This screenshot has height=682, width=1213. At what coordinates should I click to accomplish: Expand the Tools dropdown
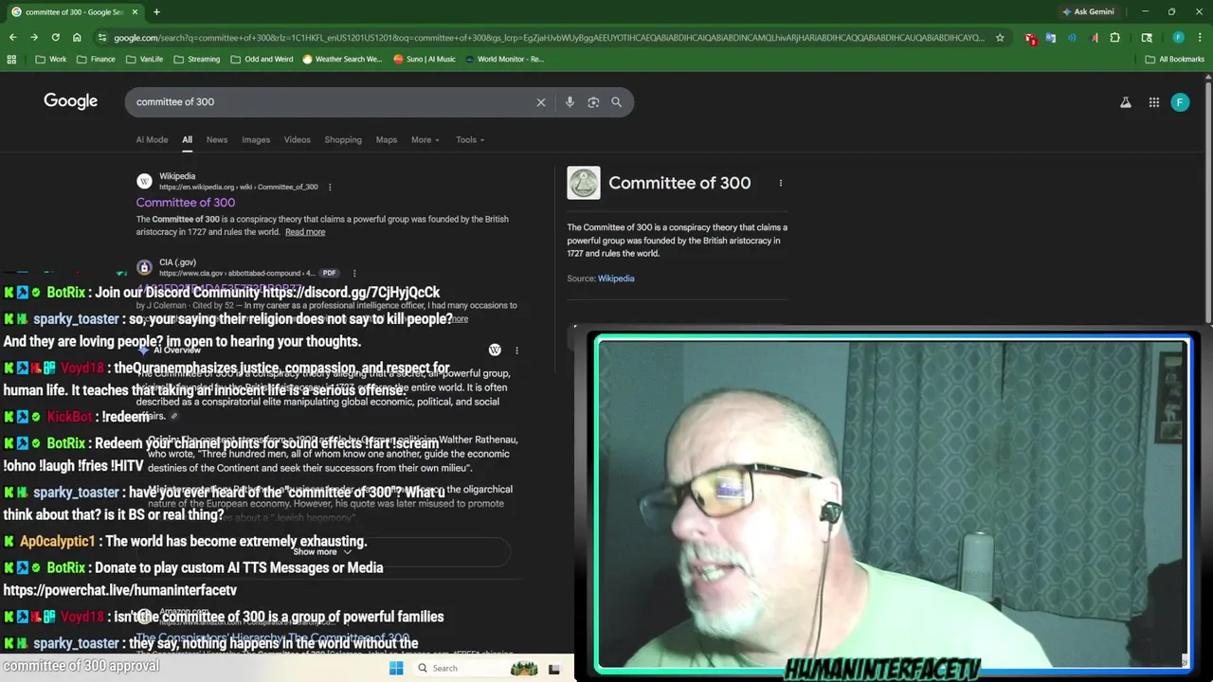click(470, 140)
